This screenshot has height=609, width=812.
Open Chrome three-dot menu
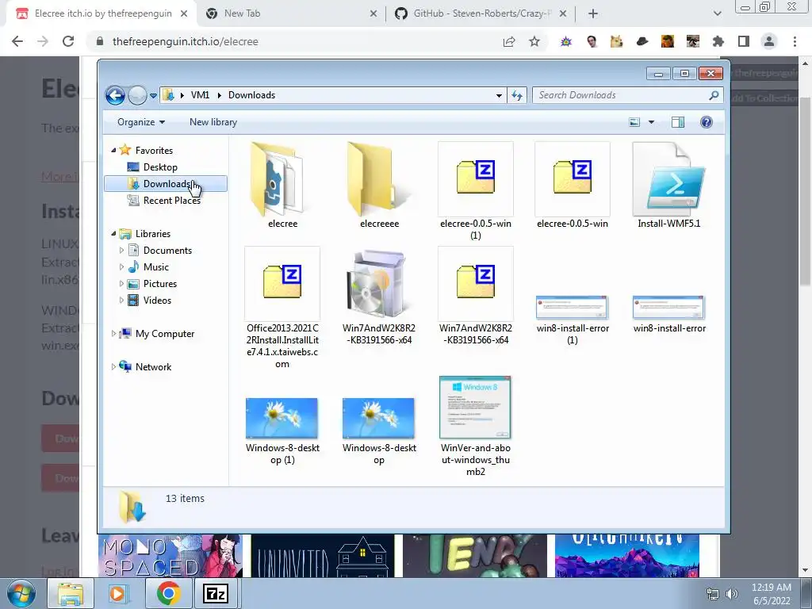[x=795, y=41]
